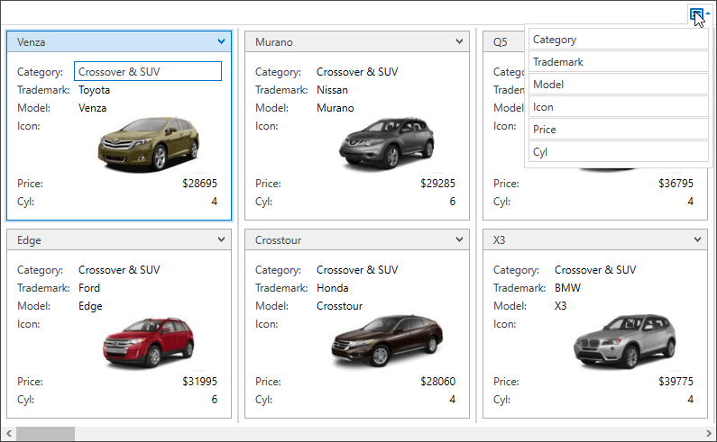Click the $36795 price value
717x442 pixels.
676,184
